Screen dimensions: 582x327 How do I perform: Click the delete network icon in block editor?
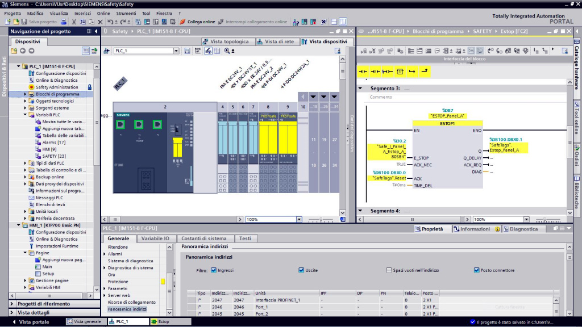(x=372, y=51)
